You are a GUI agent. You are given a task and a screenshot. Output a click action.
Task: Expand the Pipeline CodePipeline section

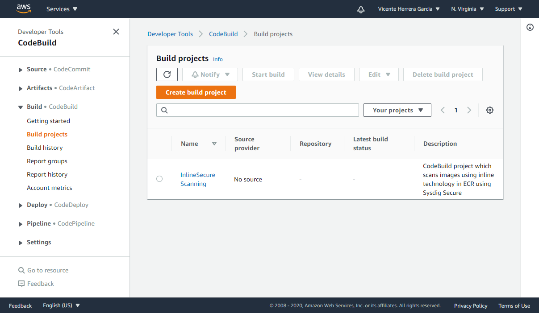[21, 224]
